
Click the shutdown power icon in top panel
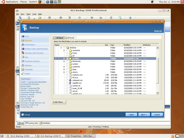182,2
